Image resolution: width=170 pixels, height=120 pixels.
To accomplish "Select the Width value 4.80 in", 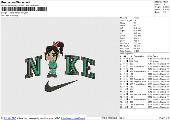I will (166, 10).
